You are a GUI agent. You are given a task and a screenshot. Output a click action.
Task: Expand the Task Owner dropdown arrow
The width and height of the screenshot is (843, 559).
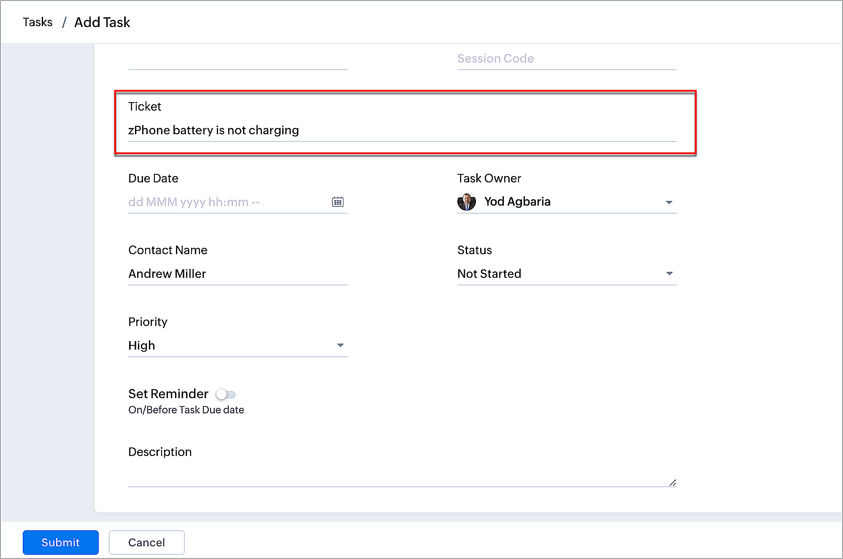pyautogui.click(x=669, y=202)
